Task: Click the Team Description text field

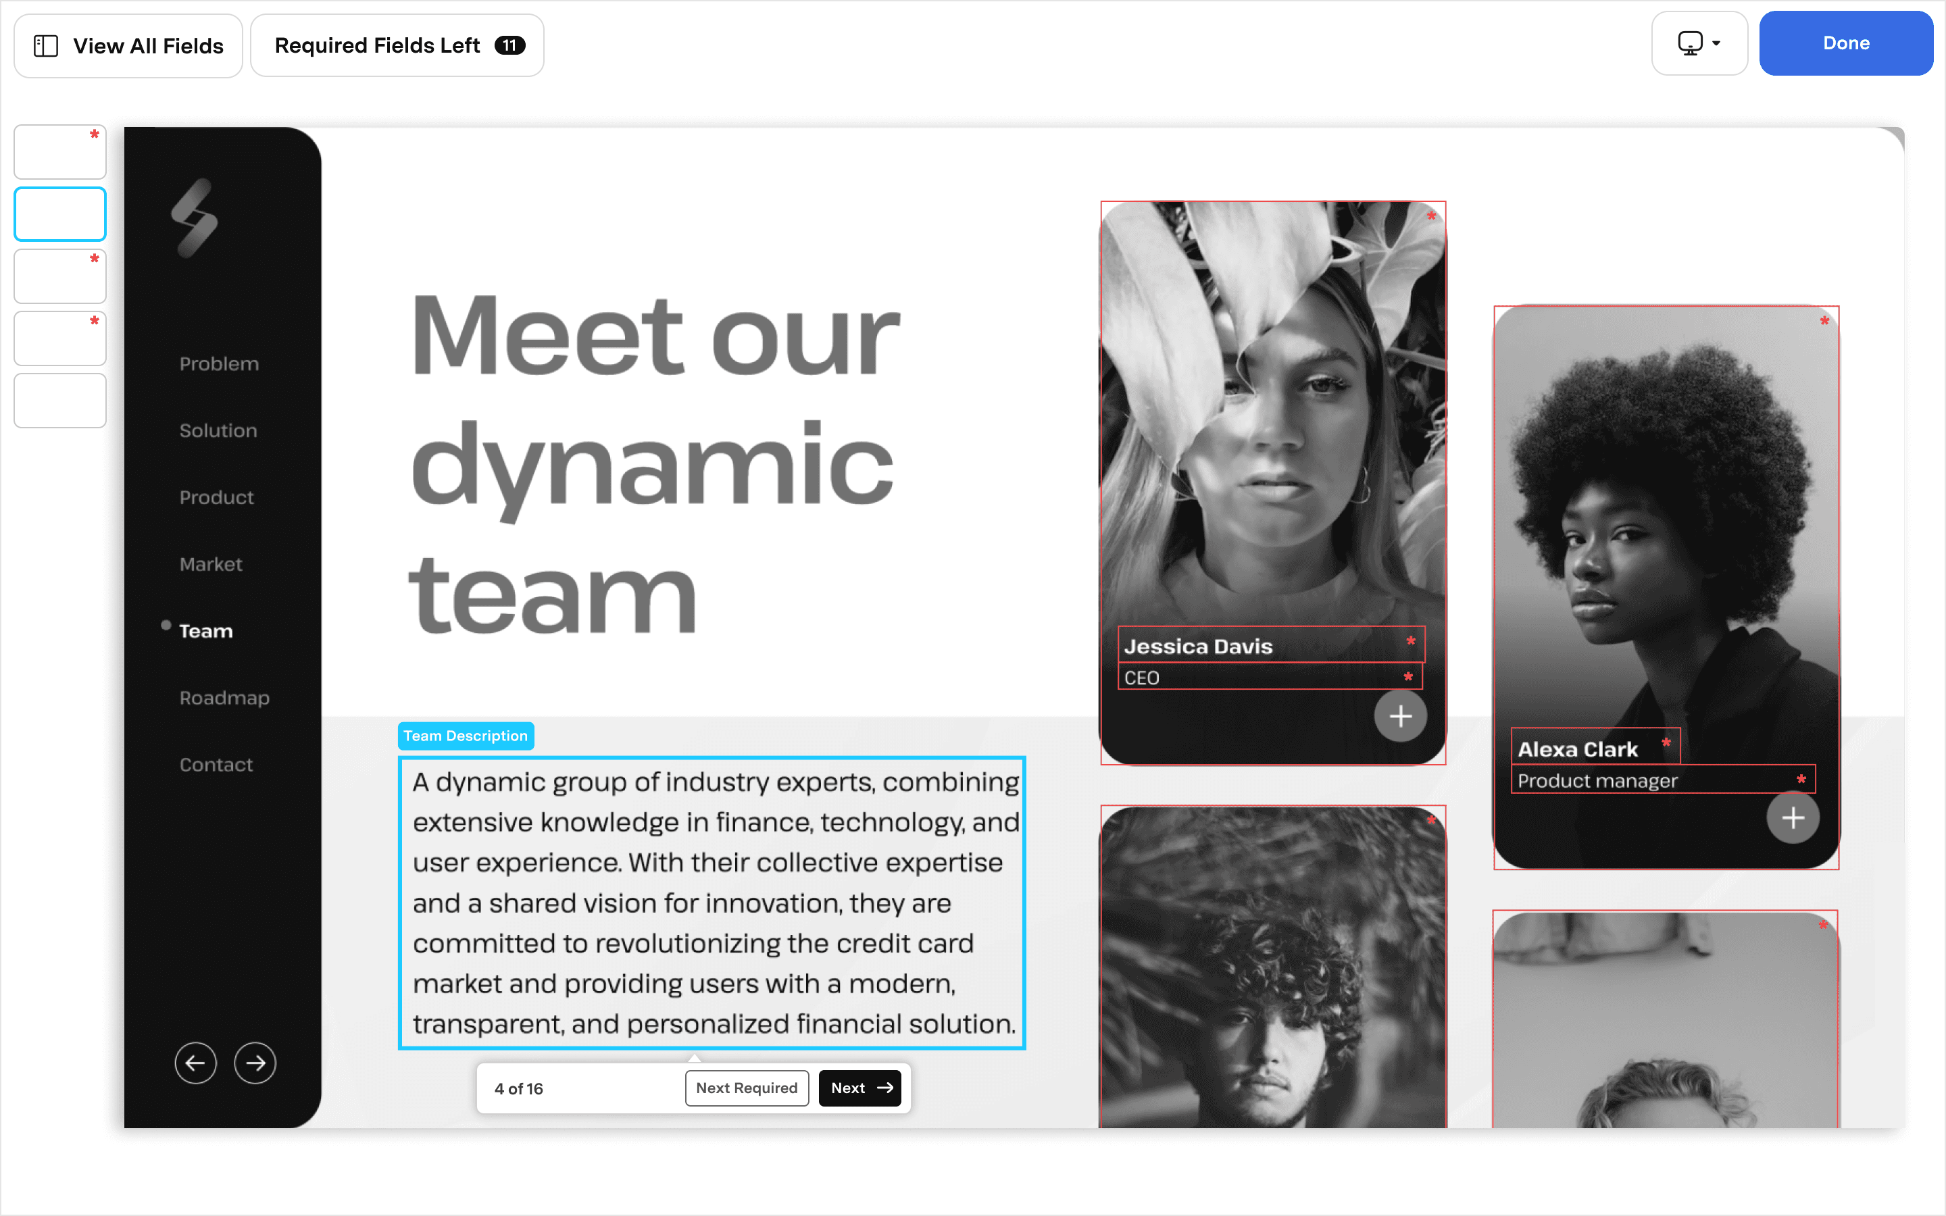Action: pos(712,903)
